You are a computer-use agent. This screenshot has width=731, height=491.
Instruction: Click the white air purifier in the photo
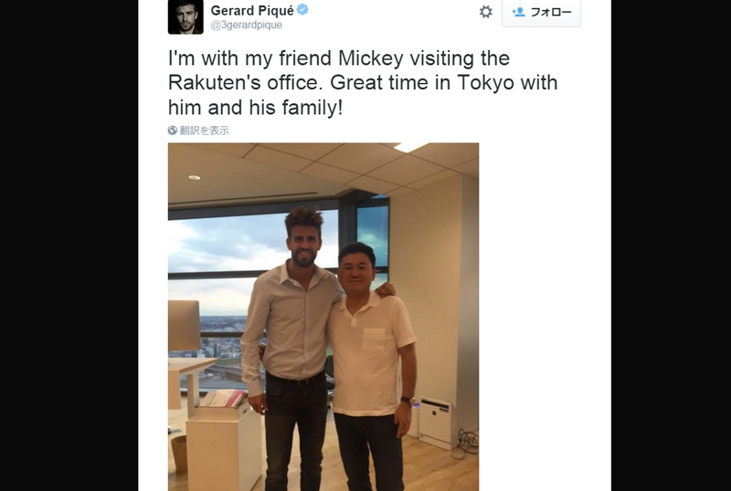coord(436,422)
